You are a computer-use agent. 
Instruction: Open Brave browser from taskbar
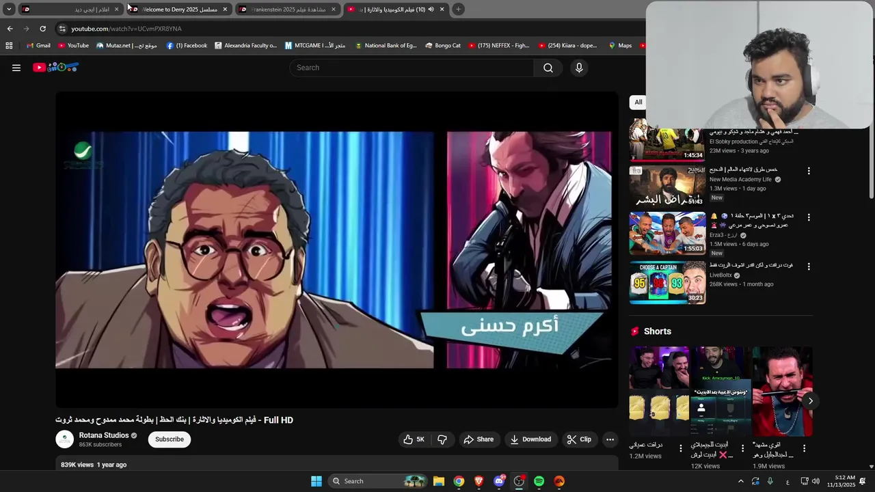(479, 481)
